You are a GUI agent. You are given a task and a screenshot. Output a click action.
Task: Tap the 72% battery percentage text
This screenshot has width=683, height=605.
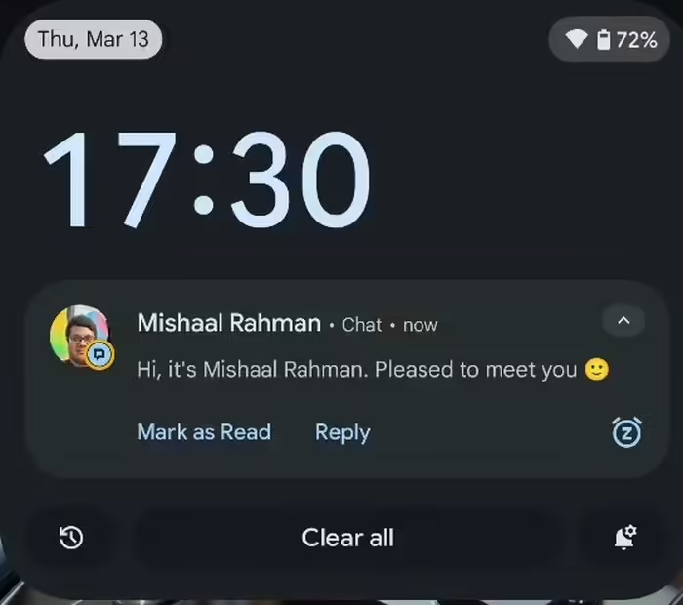coord(636,40)
